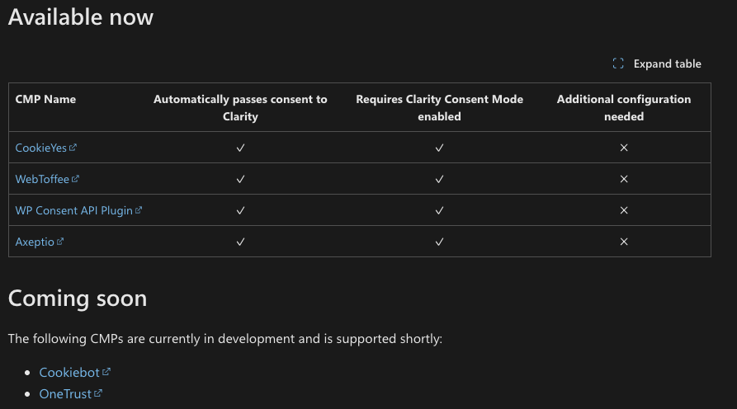
Task: Open the CookieYes link
Action: coord(41,148)
